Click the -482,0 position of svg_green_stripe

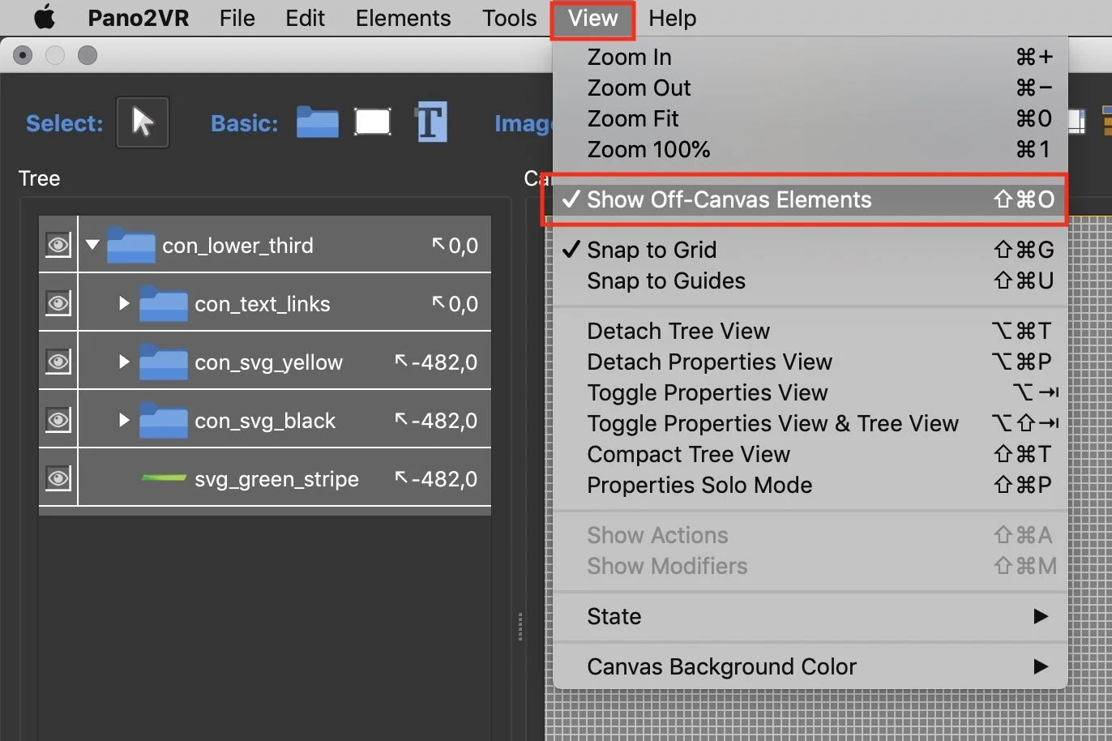pyautogui.click(x=436, y=478)
